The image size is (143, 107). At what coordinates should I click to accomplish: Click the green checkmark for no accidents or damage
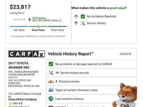click(x=51, y=64)
